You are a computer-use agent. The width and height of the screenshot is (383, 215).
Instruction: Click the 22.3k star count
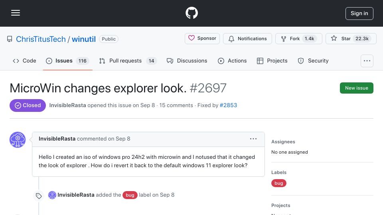click(x=362, y=39)
